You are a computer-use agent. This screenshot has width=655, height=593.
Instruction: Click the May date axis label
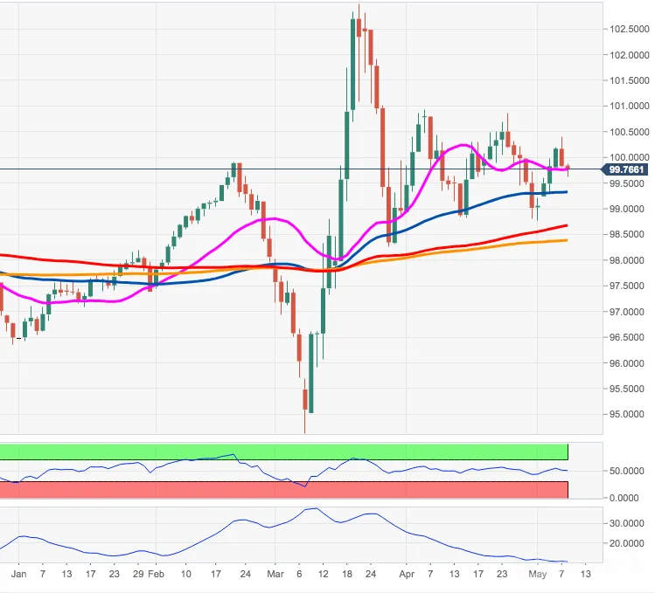click(x=537, y=574)
